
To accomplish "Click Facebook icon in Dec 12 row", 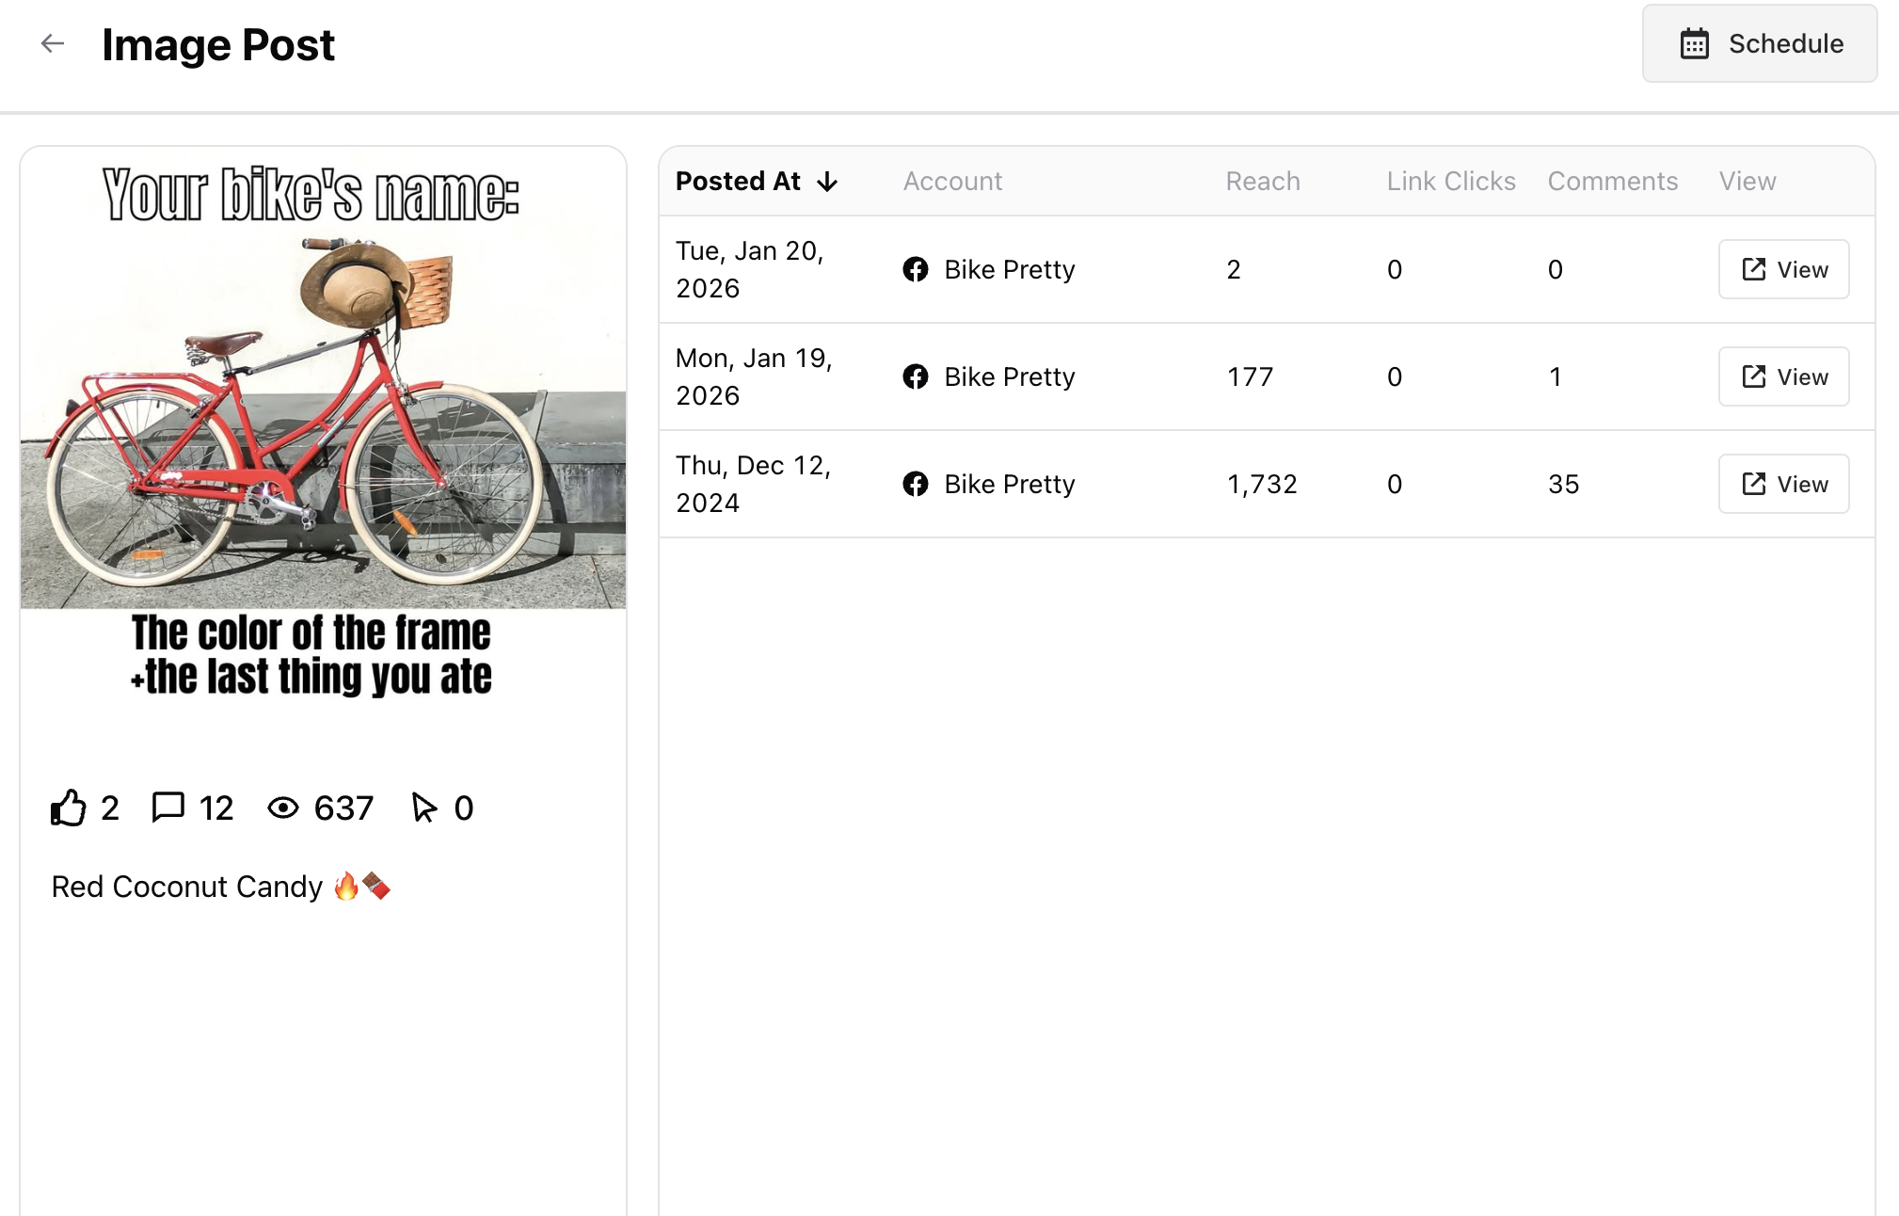I will (915, 484).
